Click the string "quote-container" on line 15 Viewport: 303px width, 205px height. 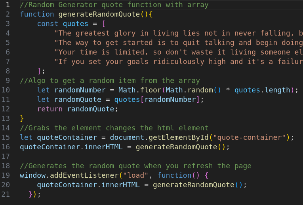click(x=250, y=137)
